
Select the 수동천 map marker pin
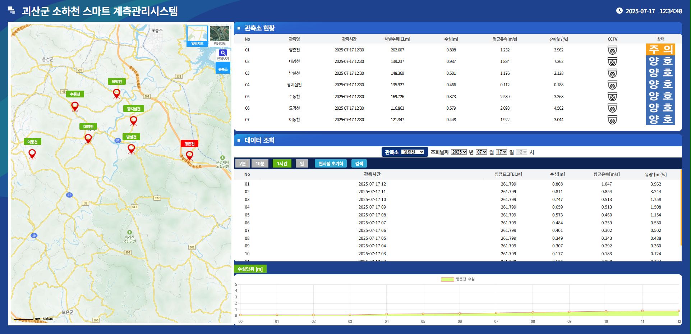click(x=75, y=106)
